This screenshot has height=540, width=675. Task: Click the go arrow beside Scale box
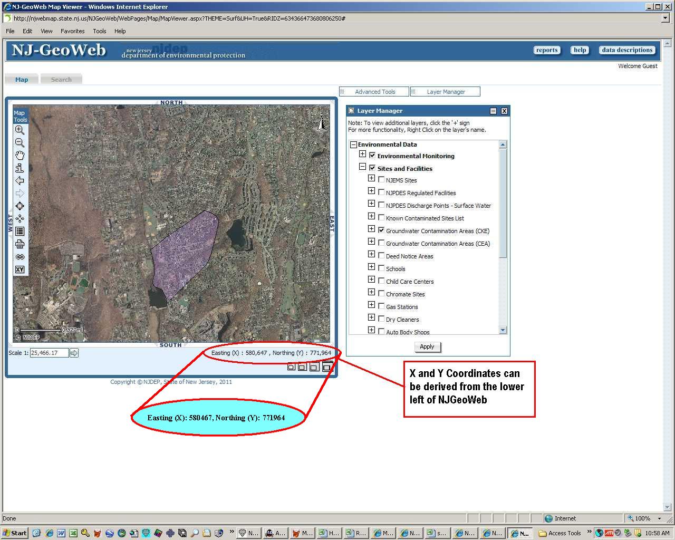tap(74, 353)
